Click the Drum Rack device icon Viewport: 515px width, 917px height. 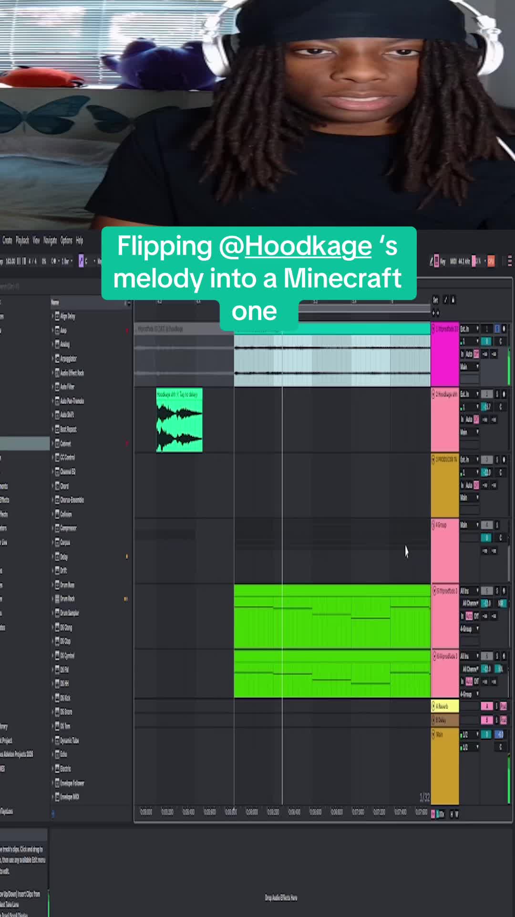(57, 599)
